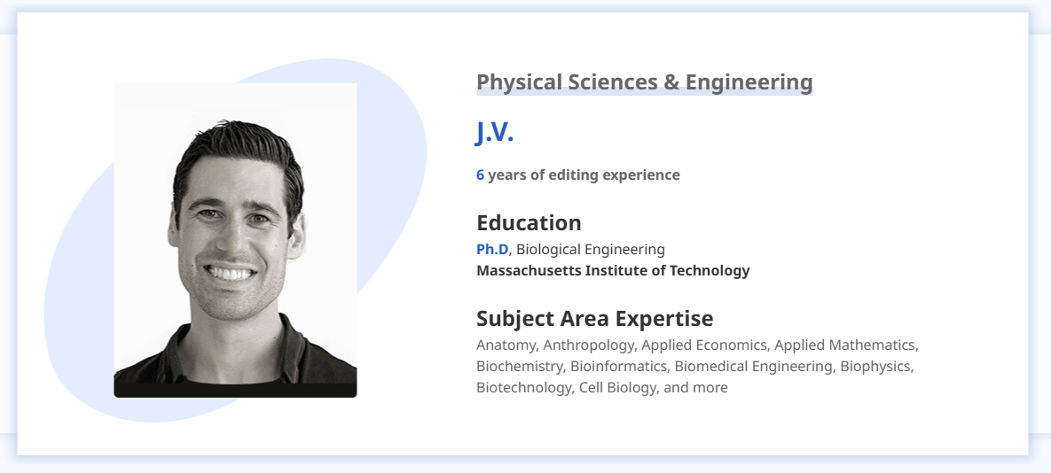Screen dimensions: 1051x473
Task: Click the editor initials J.V.
Action: coord(495,132)
